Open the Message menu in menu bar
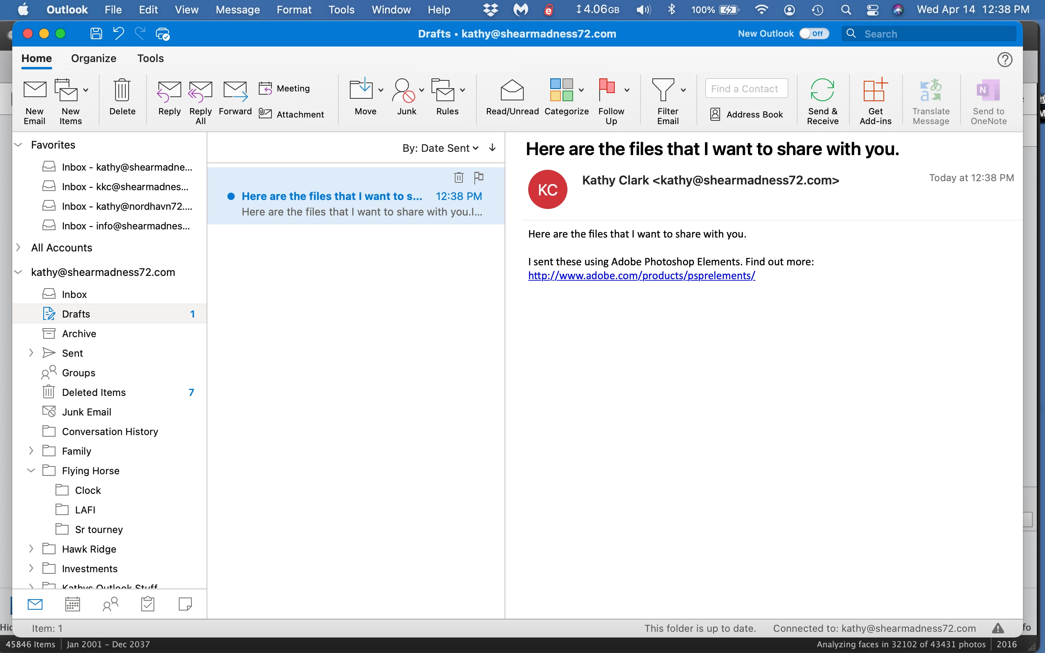Screen dimensions: 1045x653 click(238, 9)
